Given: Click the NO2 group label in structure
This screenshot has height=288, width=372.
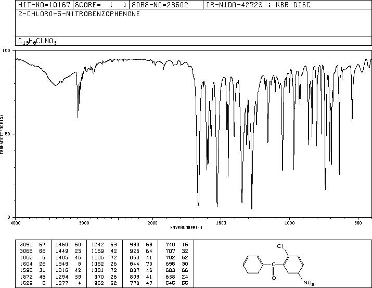Looking at the screenshot, I should [309, 283].
